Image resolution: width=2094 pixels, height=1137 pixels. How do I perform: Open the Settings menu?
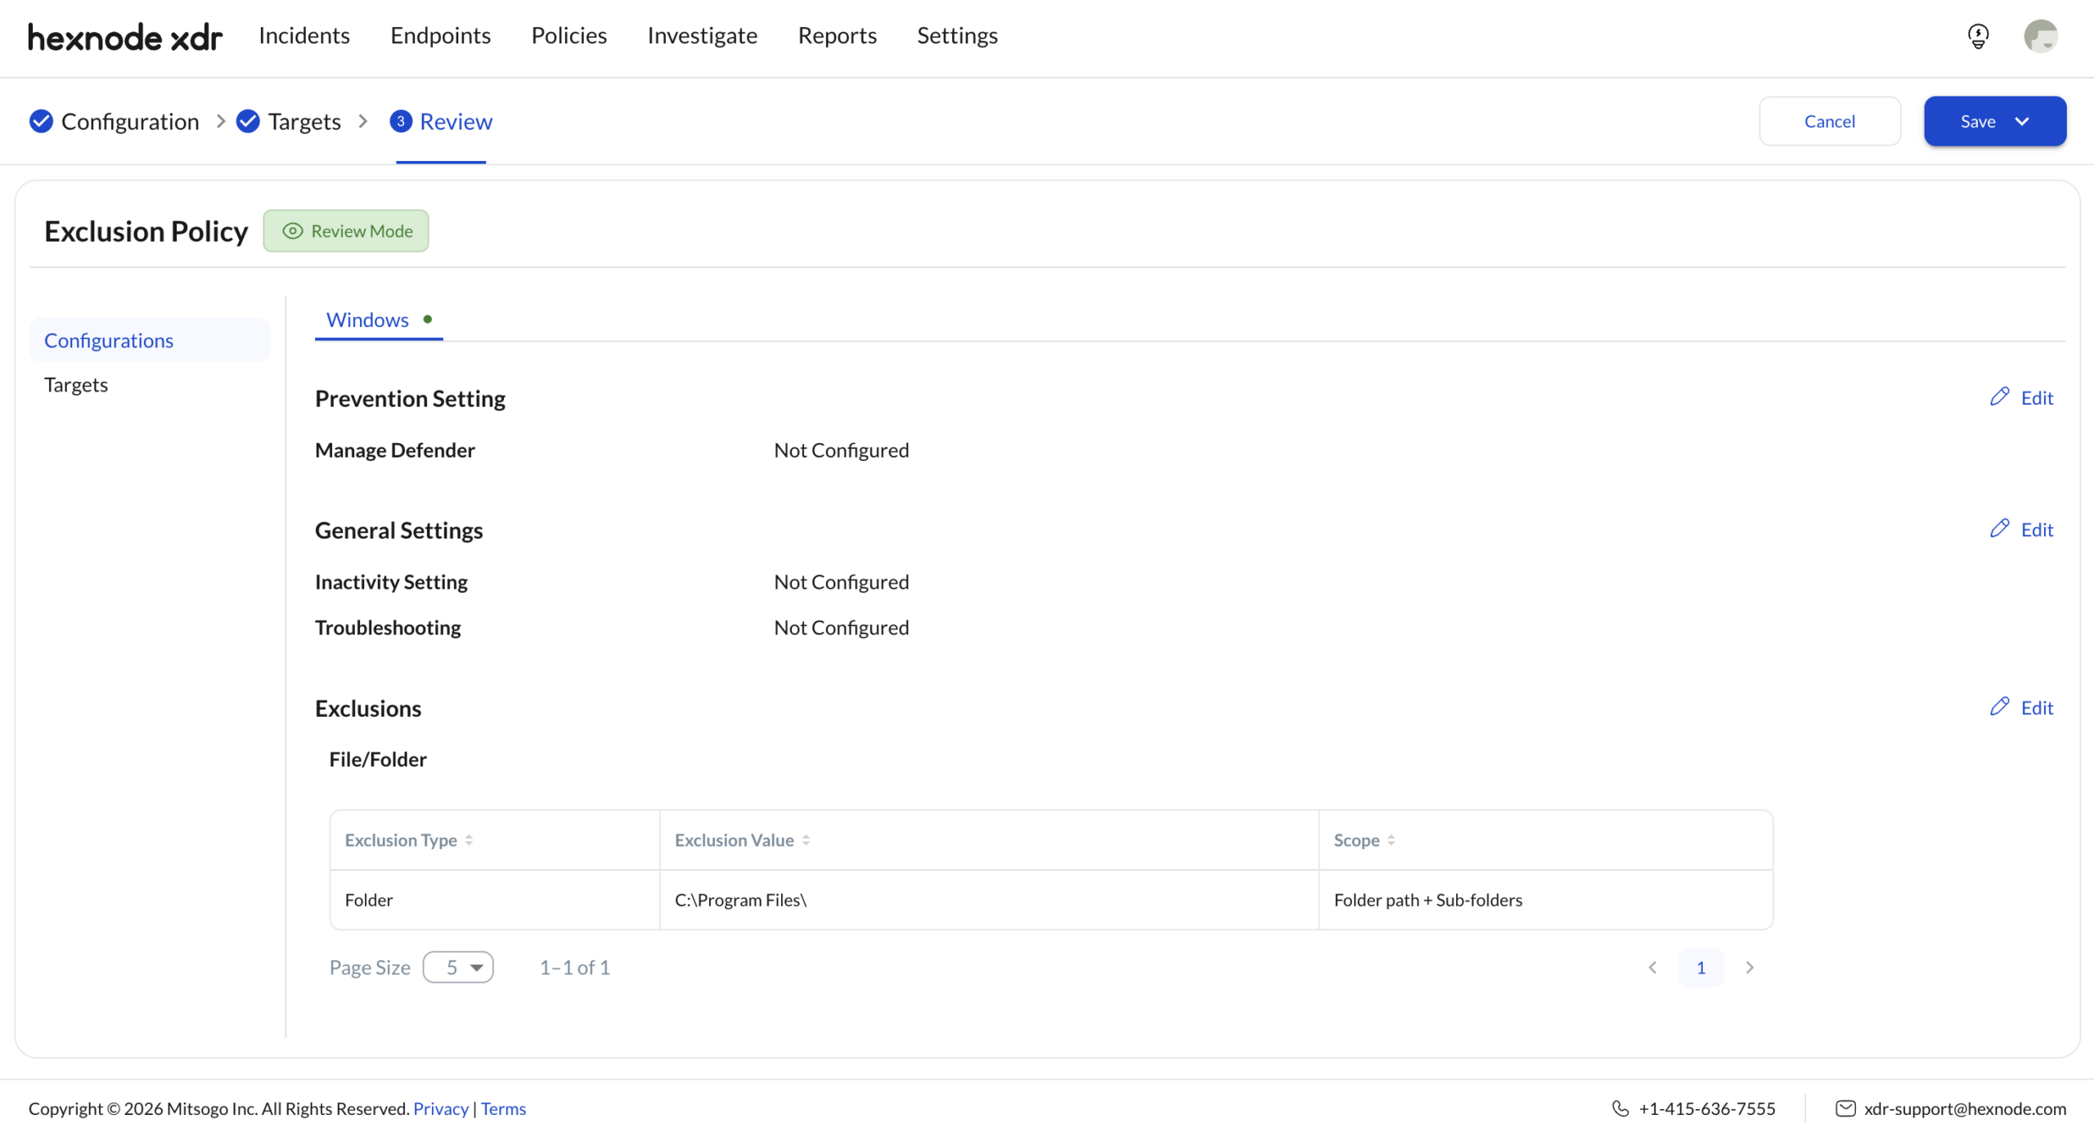click(957, 36)
